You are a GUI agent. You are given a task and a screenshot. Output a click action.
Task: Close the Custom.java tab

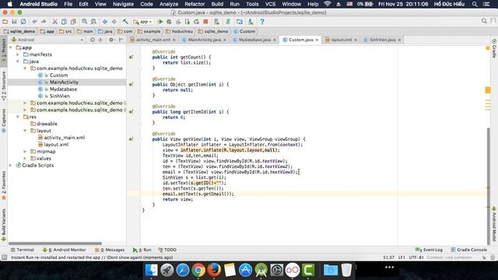(x=317, y=40)
